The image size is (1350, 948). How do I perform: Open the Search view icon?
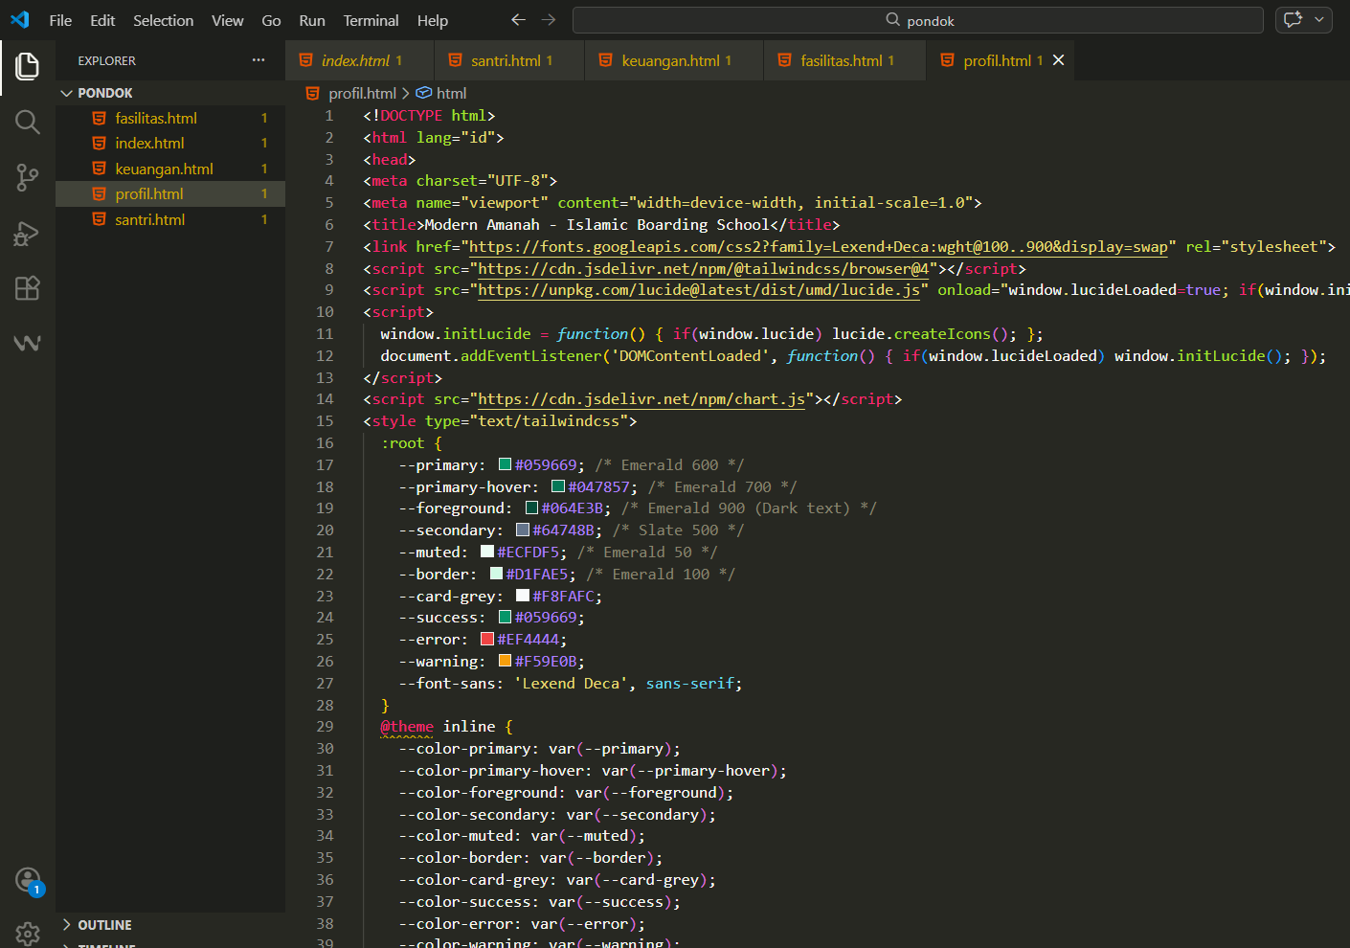click(x=28, y=122)
